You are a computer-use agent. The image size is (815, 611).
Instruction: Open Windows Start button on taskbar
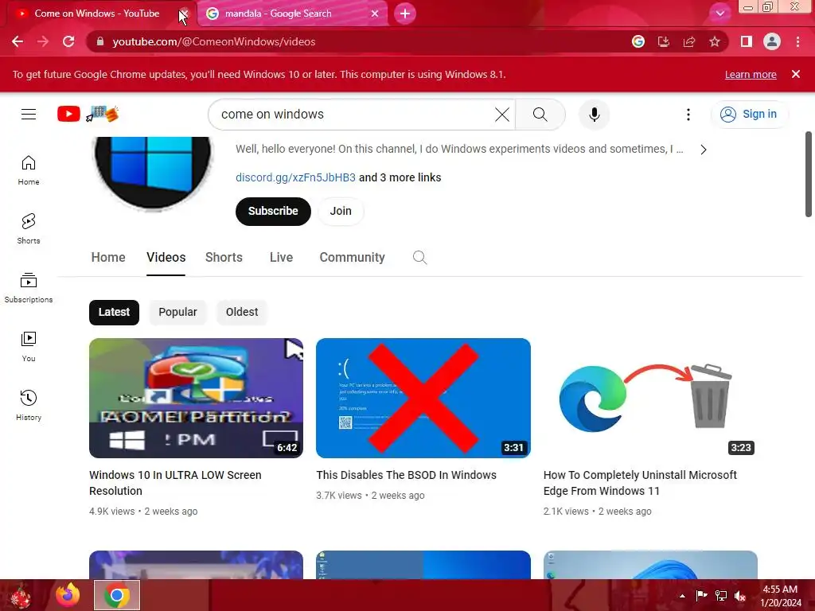click(x=21, y=595)
